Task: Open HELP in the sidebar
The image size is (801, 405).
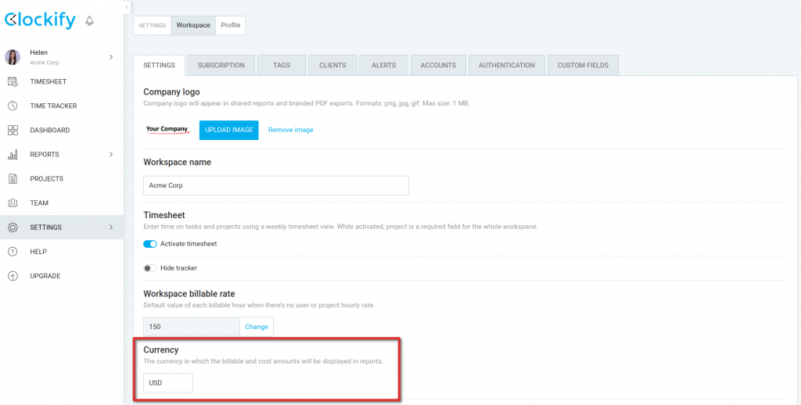Action: 38,251
